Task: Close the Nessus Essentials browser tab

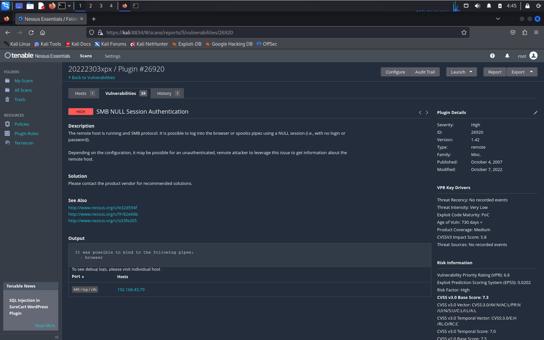Action: pos(82,19)
